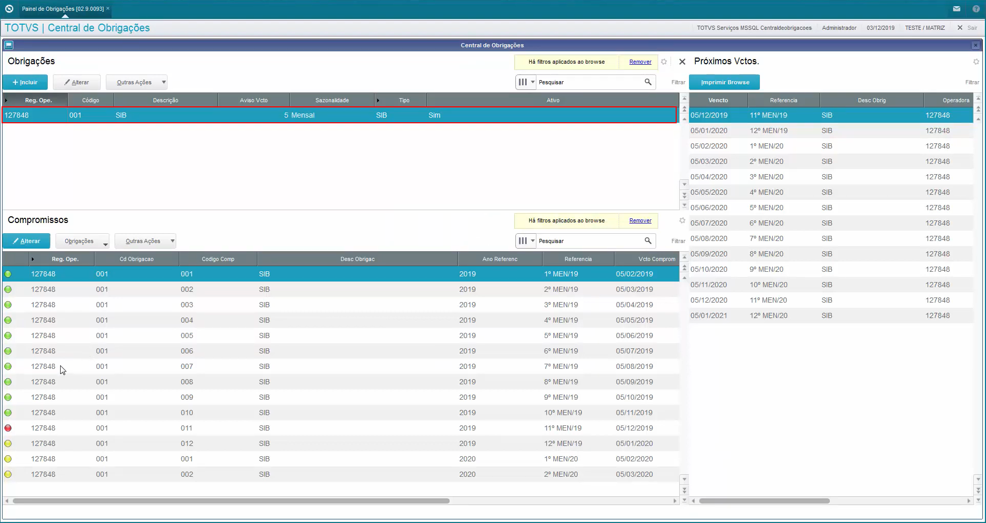The height and width of the screenshot is (523, 986).
Task: Select Obrigações row 127848 SIB Mensal
Action: [x=340, y=115]
